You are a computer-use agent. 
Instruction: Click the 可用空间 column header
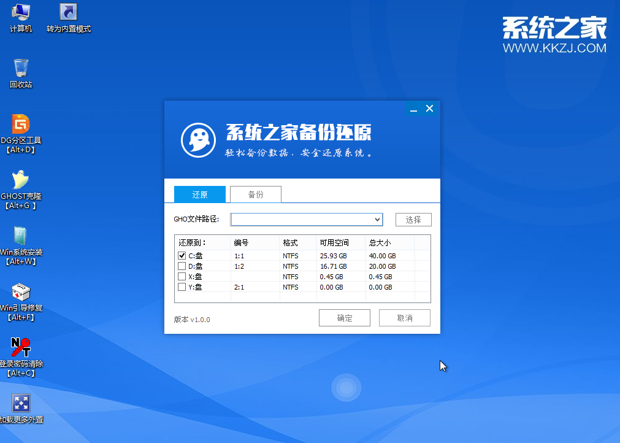point(333,242)
